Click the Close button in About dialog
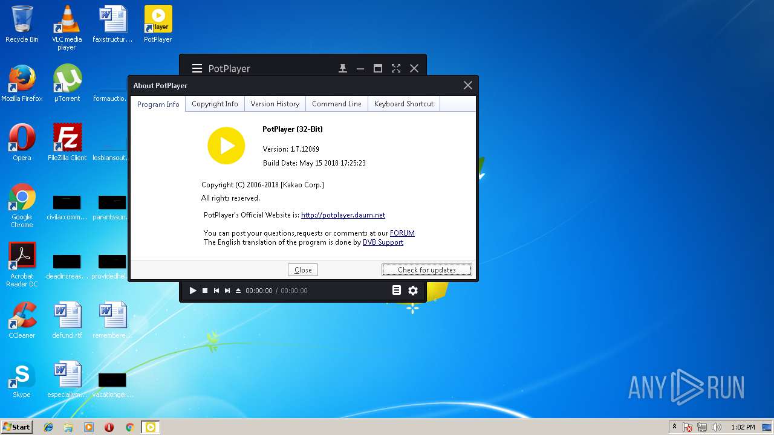The image size is (774, 435). [x=303, y=270]
